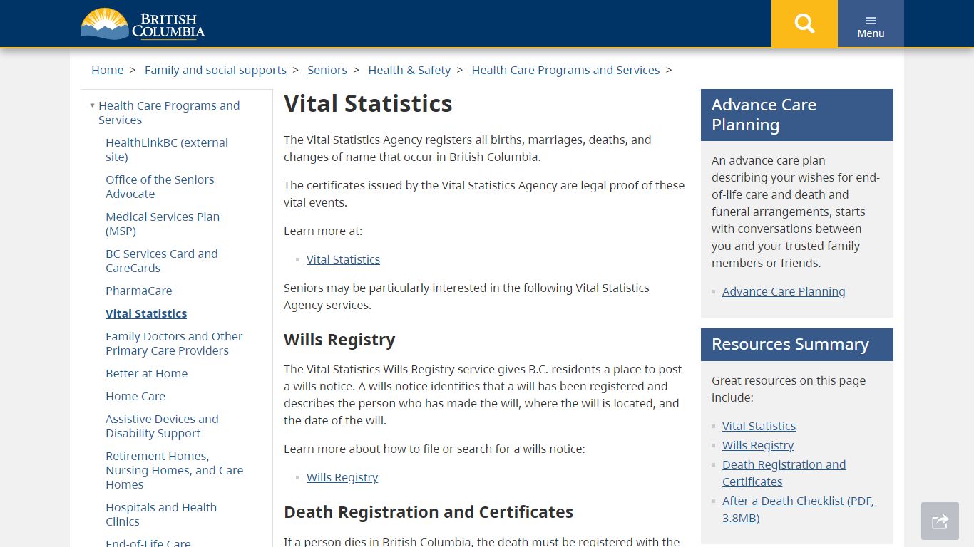Open the hamburger Menu button

click(x=871, y=24)
